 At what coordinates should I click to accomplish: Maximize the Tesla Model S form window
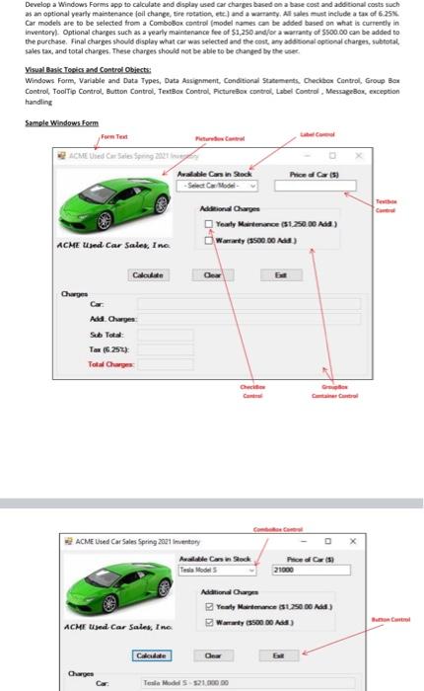pyautogui.click(x=328, y=541)
